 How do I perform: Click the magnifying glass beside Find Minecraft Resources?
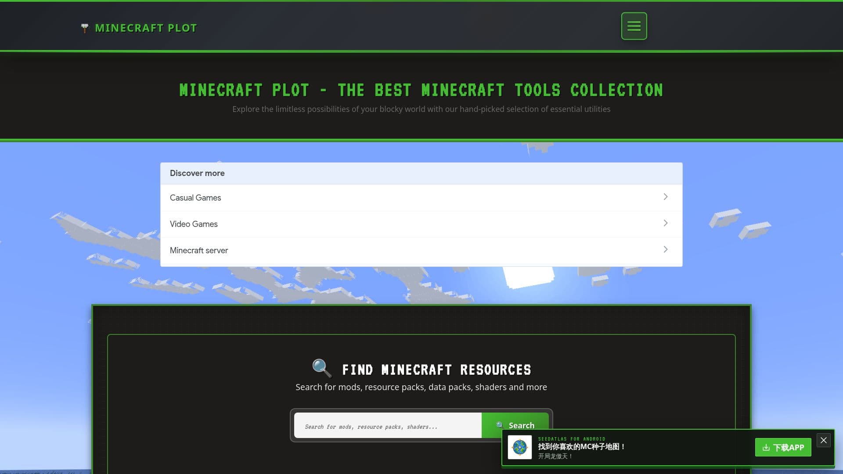322,368
